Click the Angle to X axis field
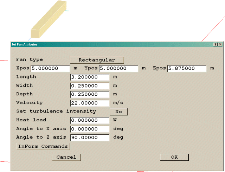This screenshot has width=225, height=172. coord(90,129)
